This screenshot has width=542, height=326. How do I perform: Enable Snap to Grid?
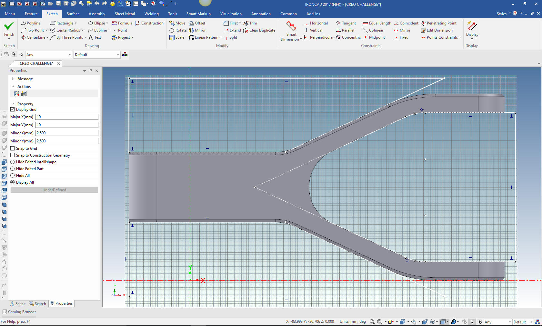(13, 149)
